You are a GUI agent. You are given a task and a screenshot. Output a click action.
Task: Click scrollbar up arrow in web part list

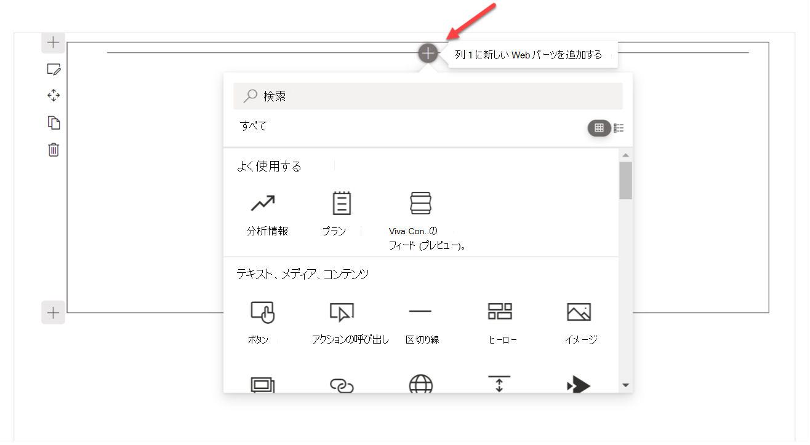coord(626,155)
